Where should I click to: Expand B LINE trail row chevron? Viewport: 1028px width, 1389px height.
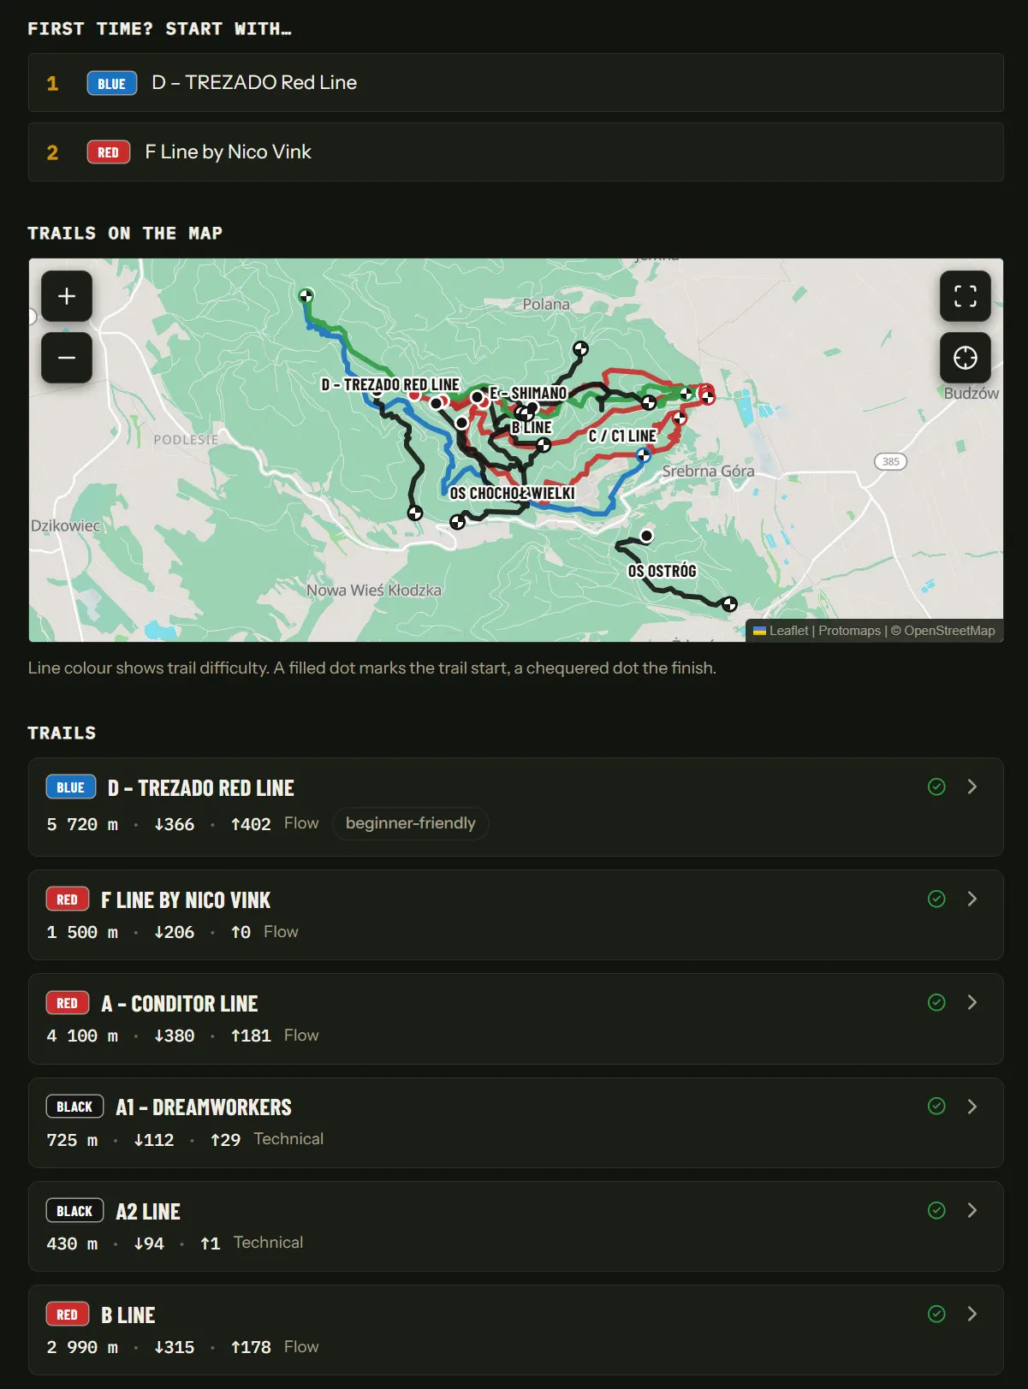[972, 1314]
